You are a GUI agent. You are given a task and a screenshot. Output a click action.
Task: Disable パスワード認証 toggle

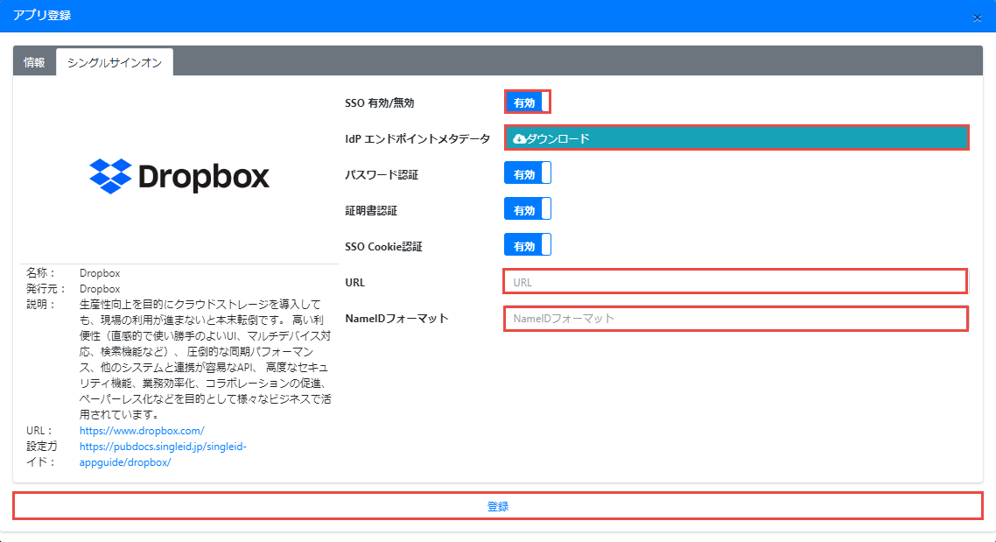click(x=528, y=174)
